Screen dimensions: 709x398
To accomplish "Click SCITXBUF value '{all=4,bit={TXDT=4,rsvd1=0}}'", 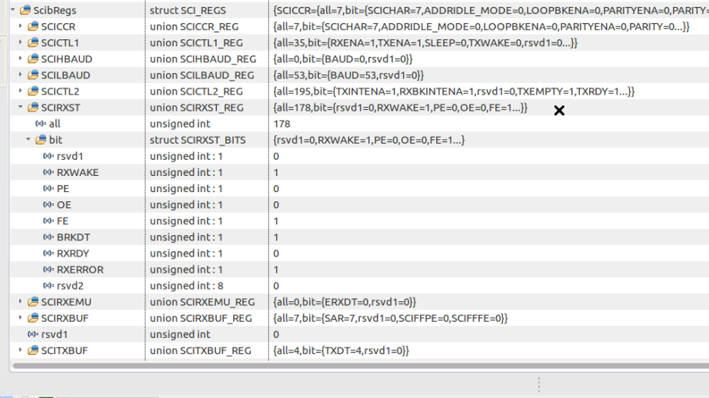I will [341, 350].
